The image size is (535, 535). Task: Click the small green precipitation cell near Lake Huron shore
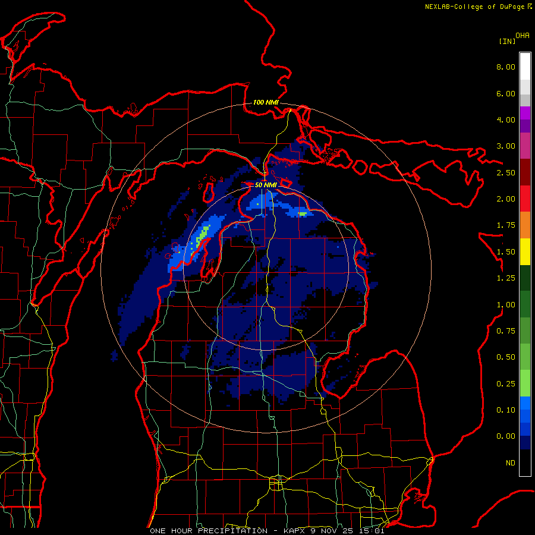tap(303, 214)
